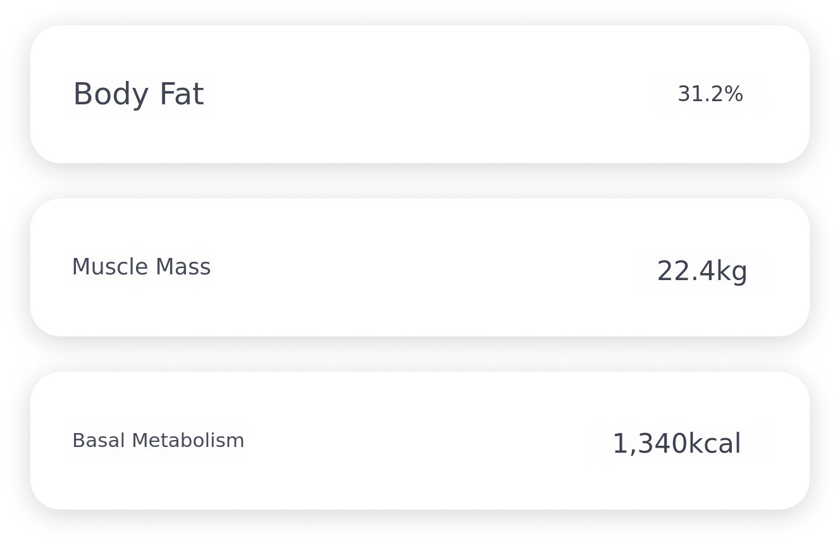Open the Body Fat card

tap(420, 94)
